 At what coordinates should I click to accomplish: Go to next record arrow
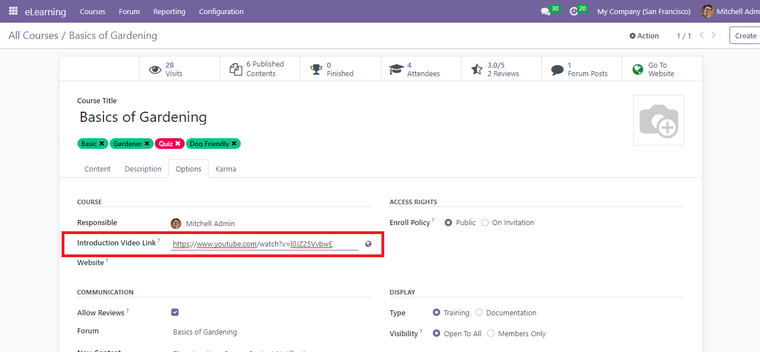tap(714, 36)
